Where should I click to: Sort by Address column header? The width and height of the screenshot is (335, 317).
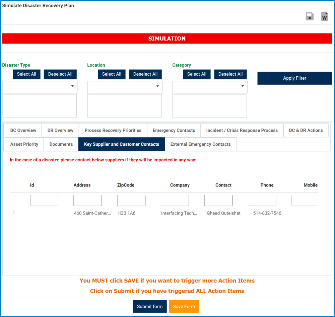coord(82,185)
